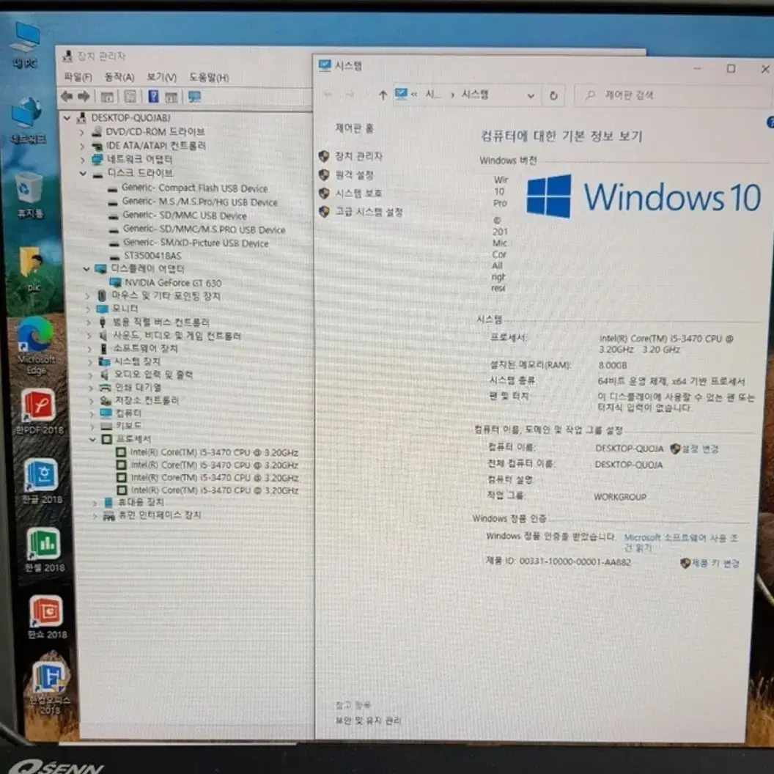This screenshot has height=774, width=774.
Task: Click Back arrow in Device Manager toolbar
Action: 67,96
